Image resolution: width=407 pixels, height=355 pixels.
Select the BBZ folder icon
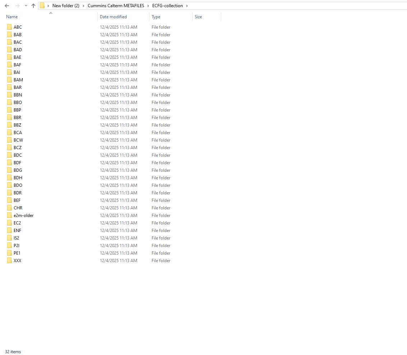pyautogui.click(x=10, y=125)
